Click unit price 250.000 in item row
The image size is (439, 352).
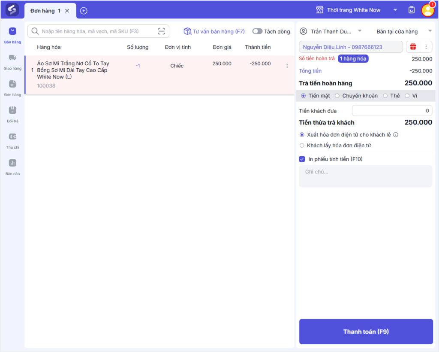click(222, 64)
